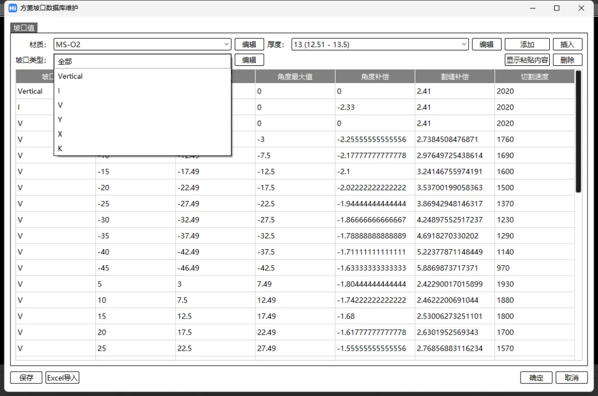The height and width of the screenshot is (396, 598).
Task: Click cell -1.94444444444444
Action: (x=375, y=204)
